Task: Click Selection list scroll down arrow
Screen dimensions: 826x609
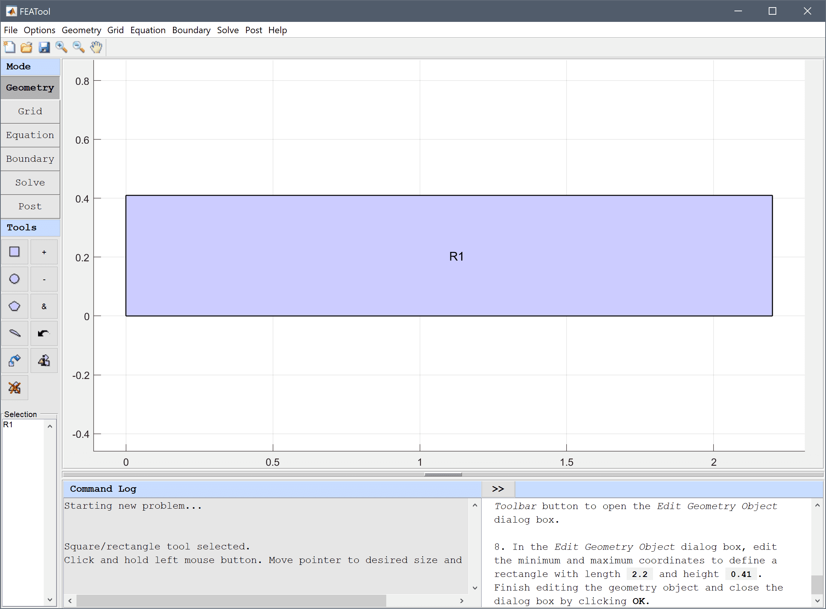Action: click(x=50, y=600)
